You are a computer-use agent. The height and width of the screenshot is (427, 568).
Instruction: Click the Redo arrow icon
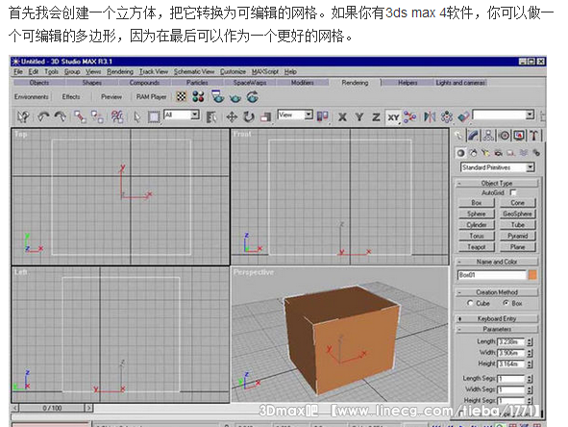[x=61, y=116]
